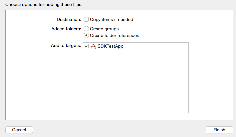
Task: Click the Destination label
Action: coord(69,20)
